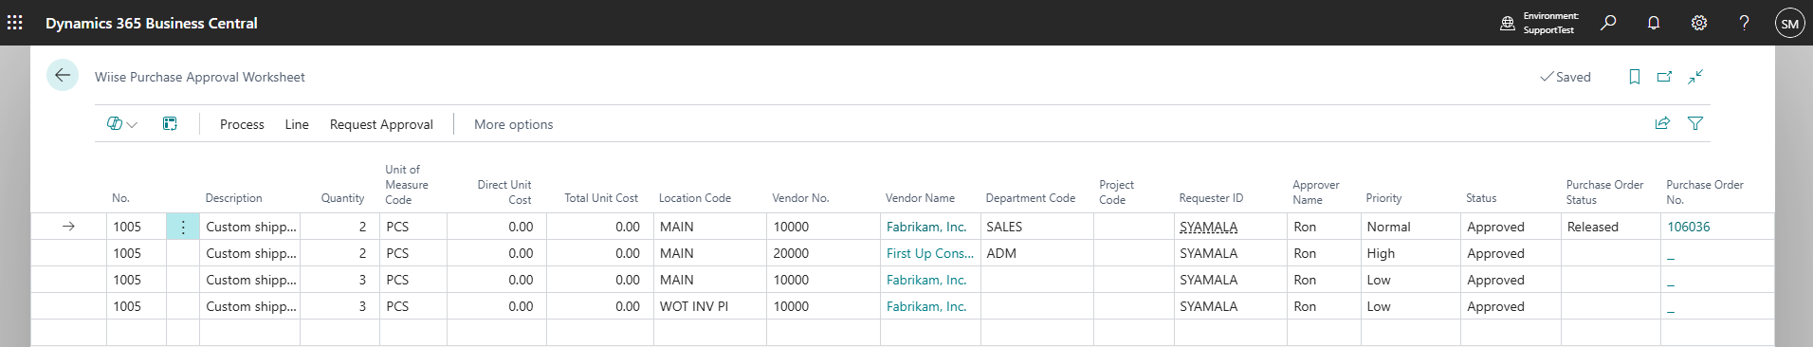
Task: Click the Approver Name column header
Action: click(x=1316, y=192)
